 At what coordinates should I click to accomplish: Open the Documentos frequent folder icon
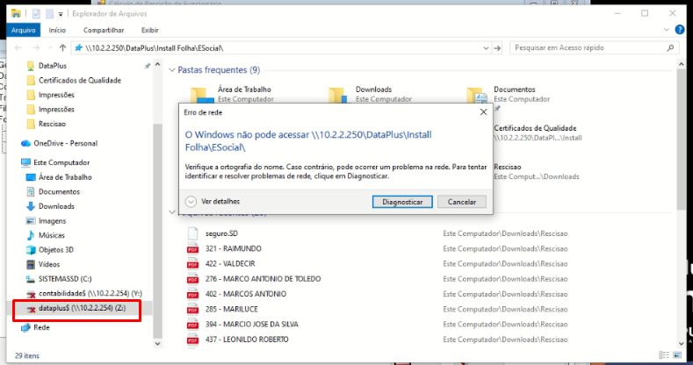477,95
